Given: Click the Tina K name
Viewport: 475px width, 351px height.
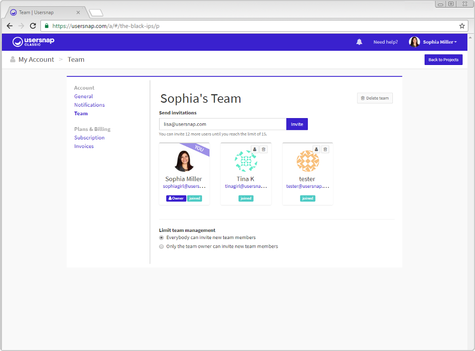Looking at the screenshot, I should point(246,179).
